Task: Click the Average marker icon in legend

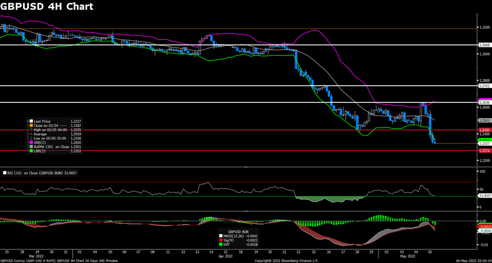Action: pos(31,134)
